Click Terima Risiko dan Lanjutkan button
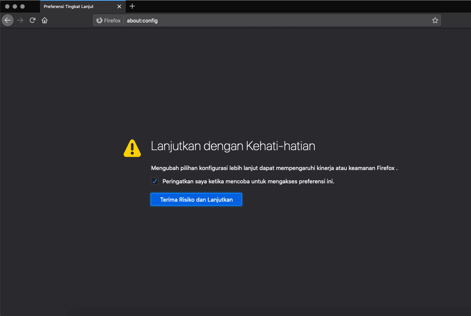 pyautogui.click(x=196, y=199)
